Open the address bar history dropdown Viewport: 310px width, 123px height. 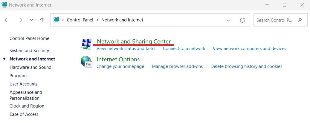tap(228, 20)
